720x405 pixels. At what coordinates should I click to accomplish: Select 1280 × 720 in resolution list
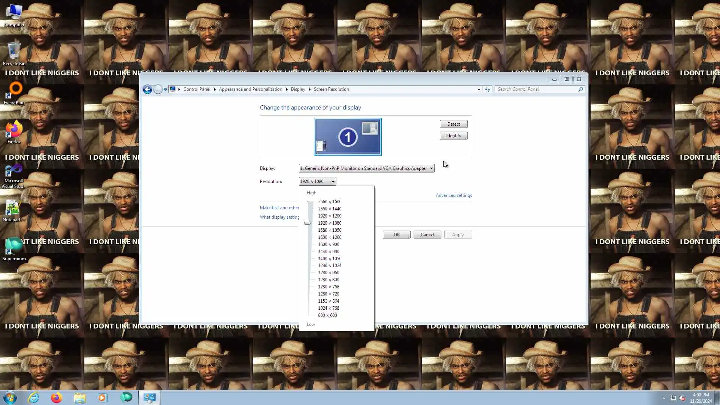tap(328, 294)
